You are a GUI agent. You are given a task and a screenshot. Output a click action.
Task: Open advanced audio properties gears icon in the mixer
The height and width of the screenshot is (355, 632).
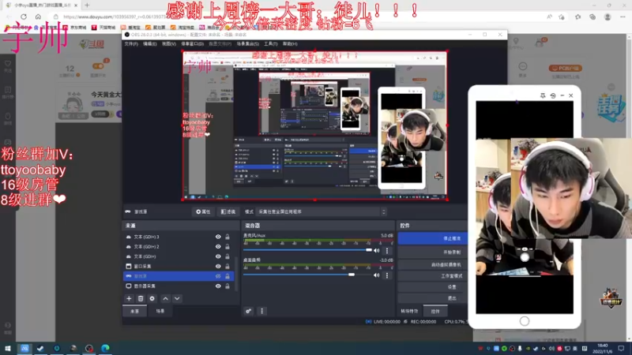pos(248,311)
